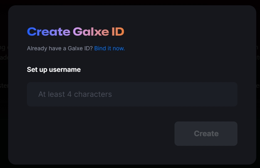Click the "At least 4 characters" placeholder
This screenshot has height=168, width=260.
[75, 94]
